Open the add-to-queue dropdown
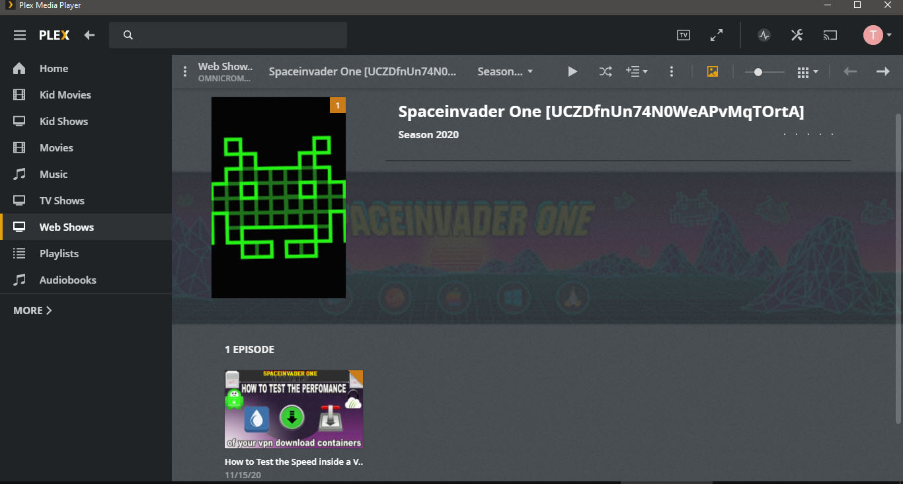The height and width of the screenshot is (484, 903). coord(637,71)
